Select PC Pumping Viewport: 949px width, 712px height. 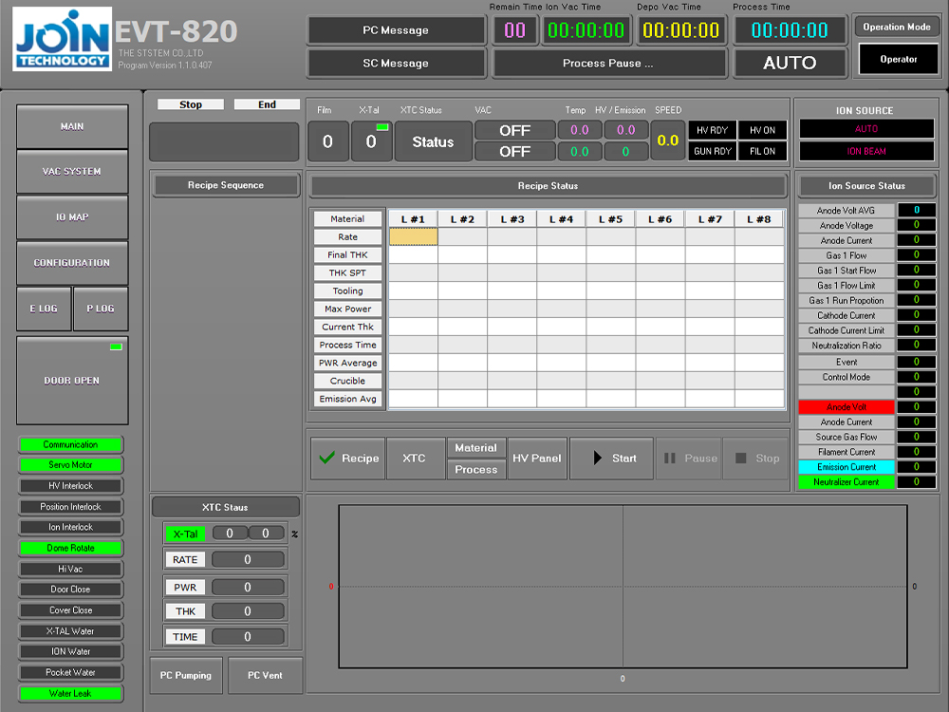point(185,675)
